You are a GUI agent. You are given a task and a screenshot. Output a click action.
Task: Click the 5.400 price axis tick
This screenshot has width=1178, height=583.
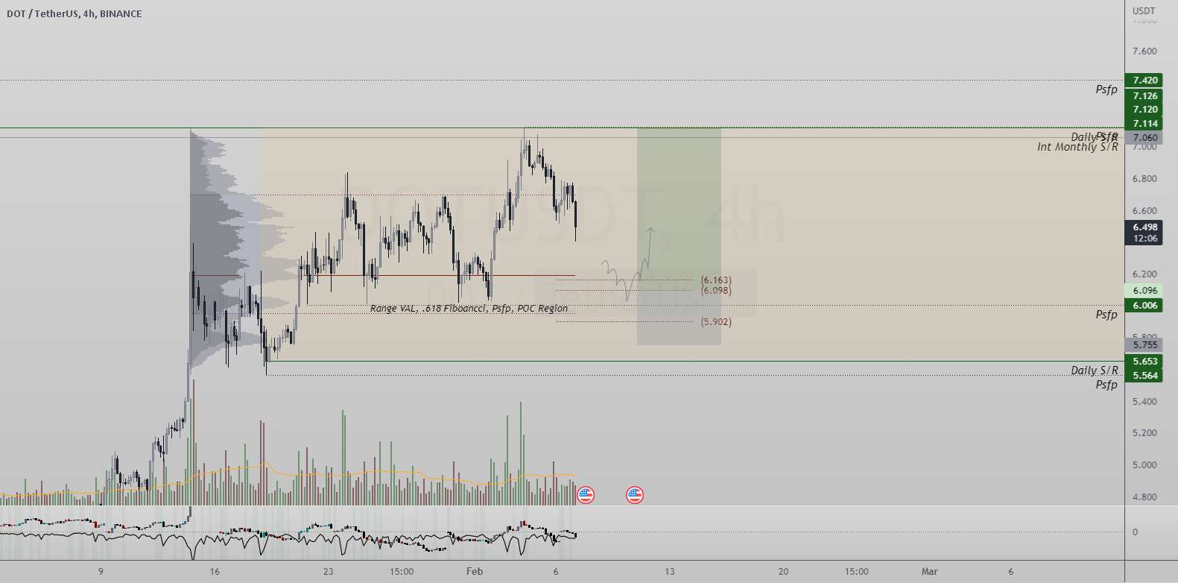pos(1144,402)
